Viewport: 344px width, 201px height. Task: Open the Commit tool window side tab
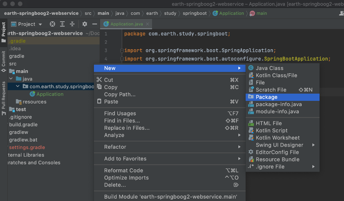[3, 62]
